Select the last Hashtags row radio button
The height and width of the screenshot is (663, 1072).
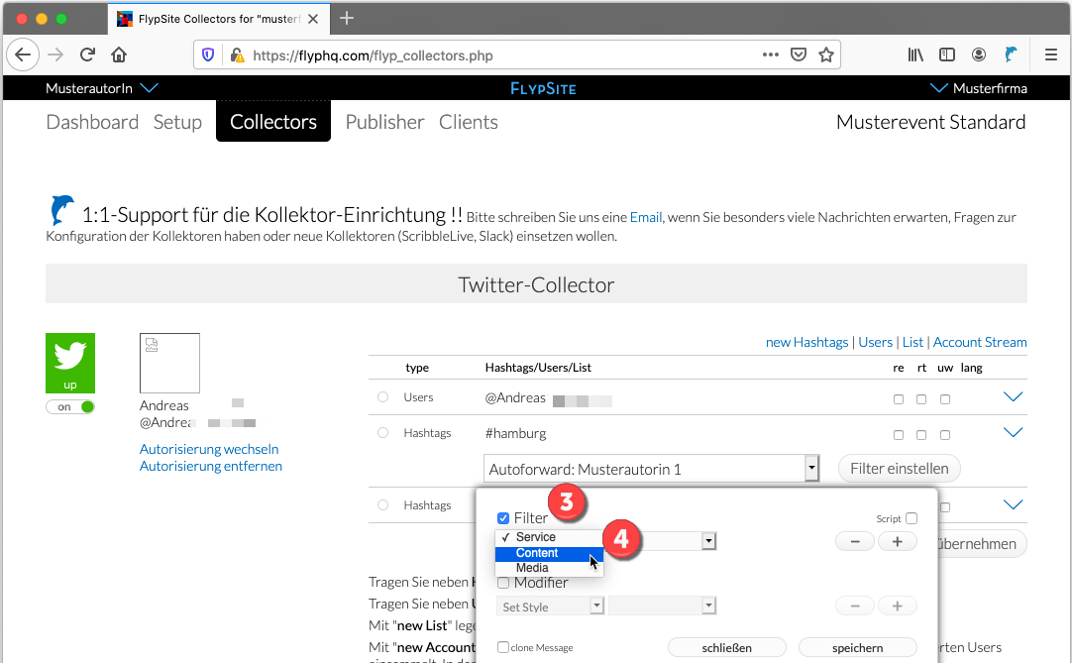click(x=382, y=505)
